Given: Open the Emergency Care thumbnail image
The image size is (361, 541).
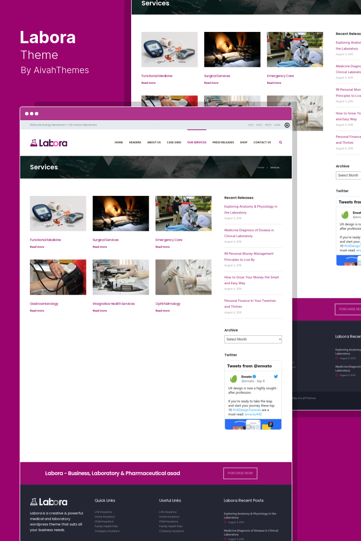Looking at the screenshot, I should tap(184, 214).
